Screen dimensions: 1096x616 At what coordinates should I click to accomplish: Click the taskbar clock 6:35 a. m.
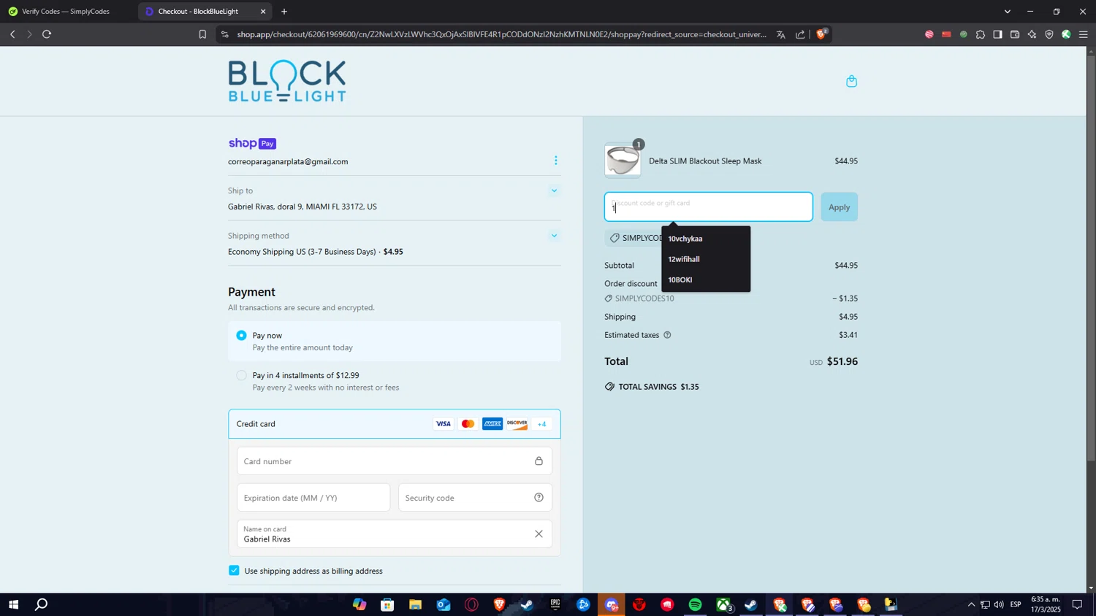click(1046, 604)
